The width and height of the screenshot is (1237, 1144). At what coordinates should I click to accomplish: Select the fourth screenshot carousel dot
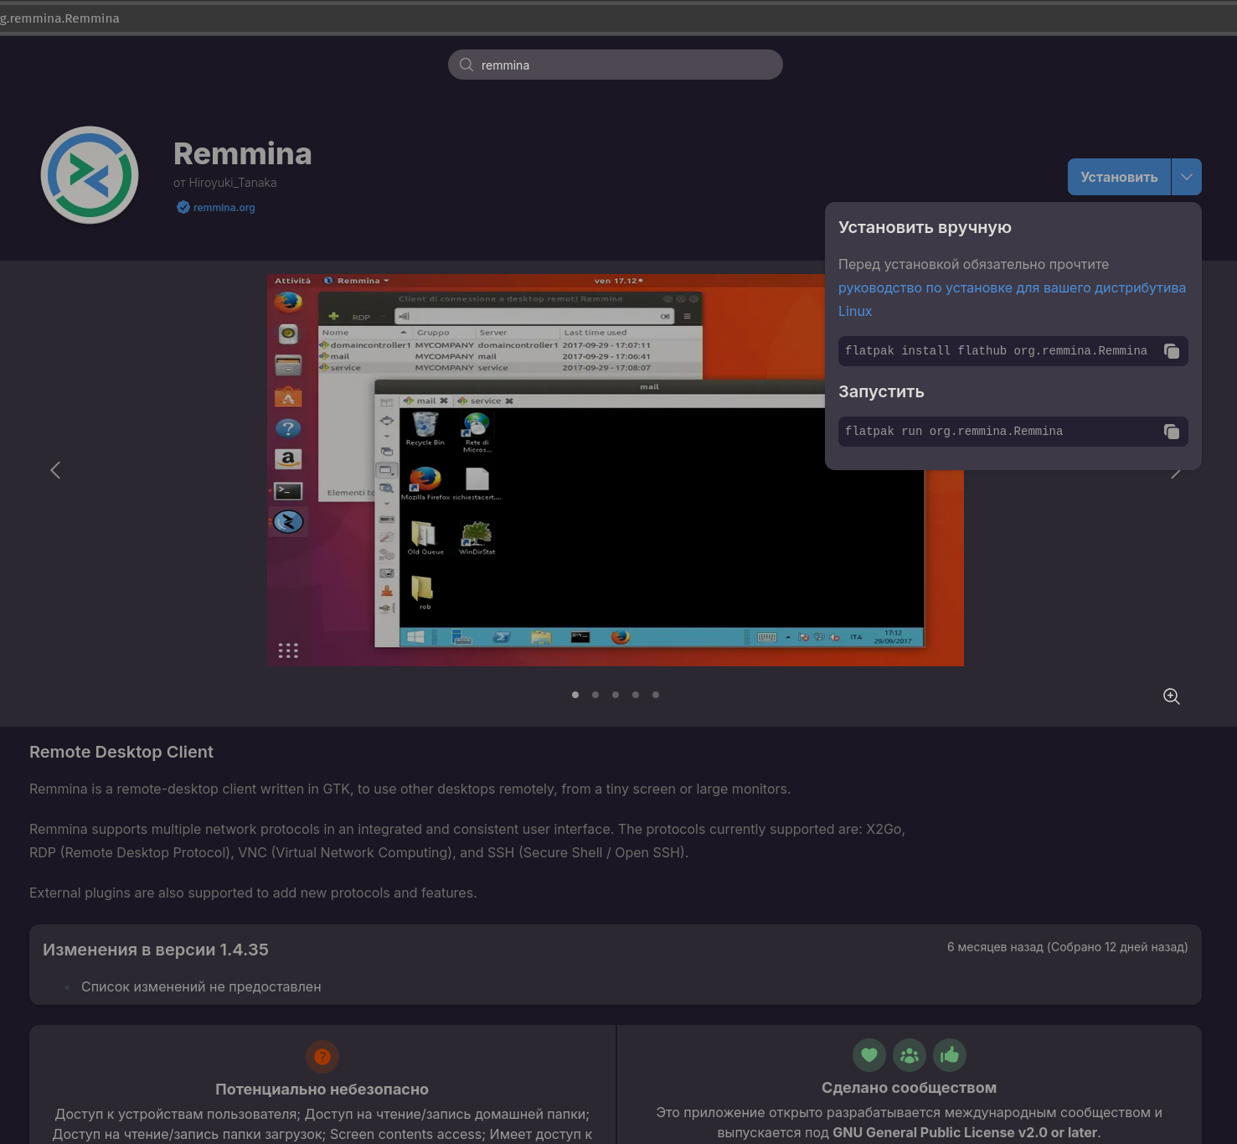636,695
